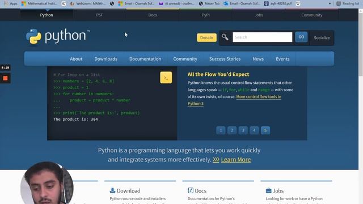Open the Apps bookmarks shortcut
The image size is (363, 204).
pos(11,3)
